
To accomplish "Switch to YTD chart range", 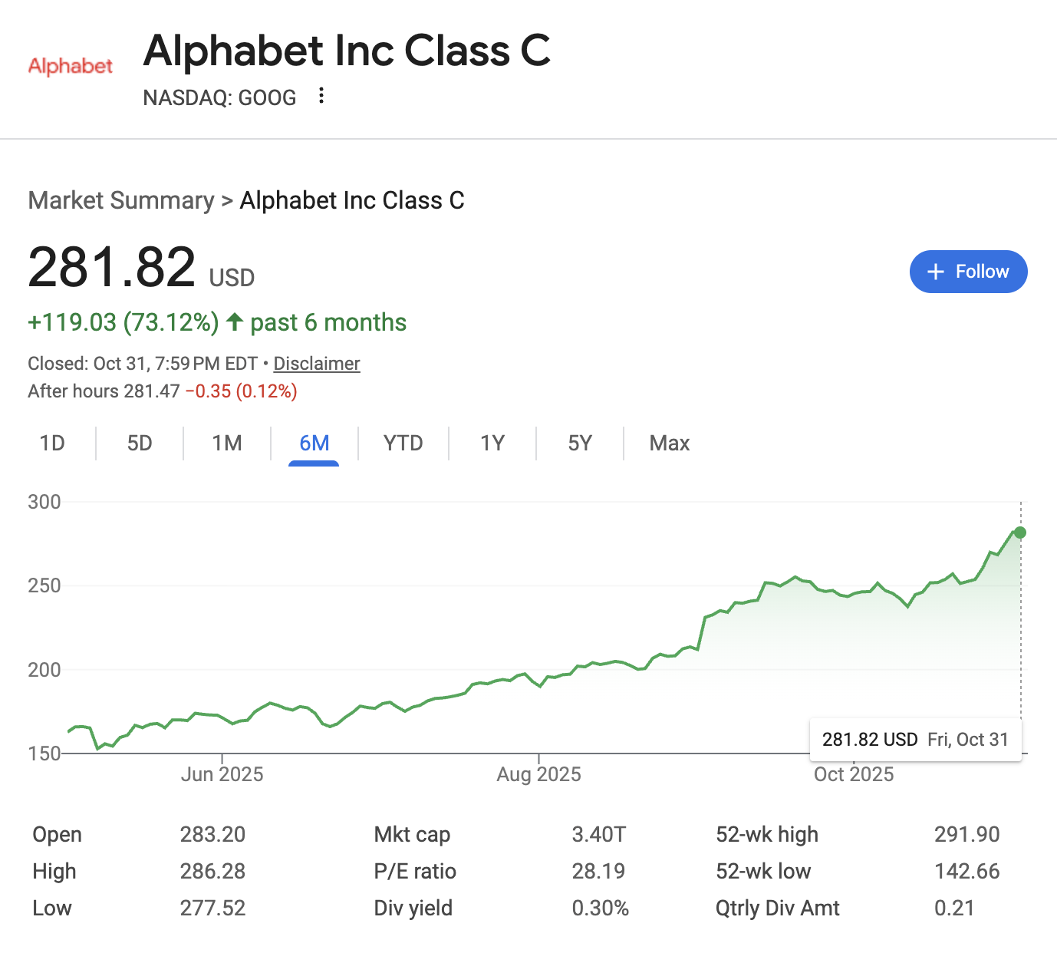I will pyautogui.click(x=403, y=444).
